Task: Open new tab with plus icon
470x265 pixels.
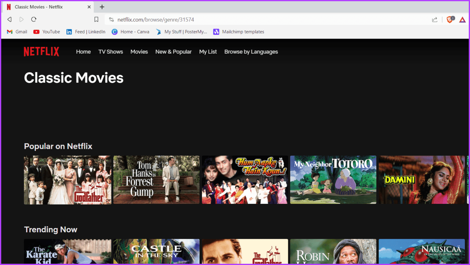Action: [x=102, y=7]
